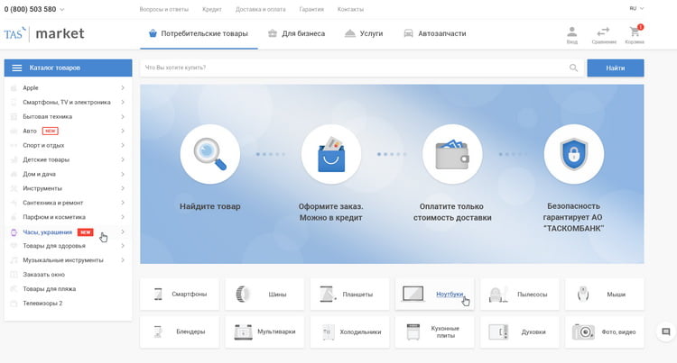Select the Фото, видео camera tile
The image size is (677, 363).
coord(605,331)
